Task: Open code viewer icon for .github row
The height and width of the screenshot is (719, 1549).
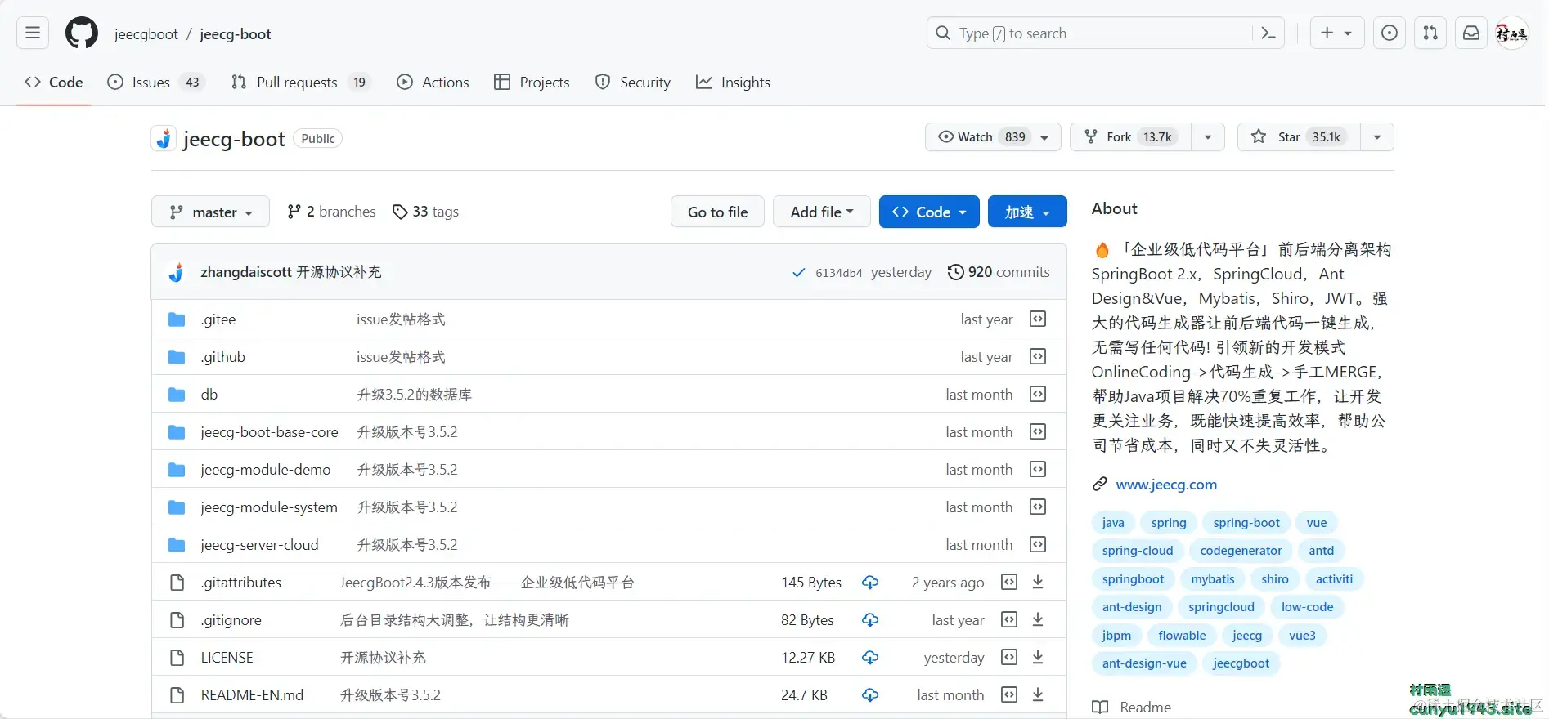Action: pyautogui.click(x=1038, y=356)
